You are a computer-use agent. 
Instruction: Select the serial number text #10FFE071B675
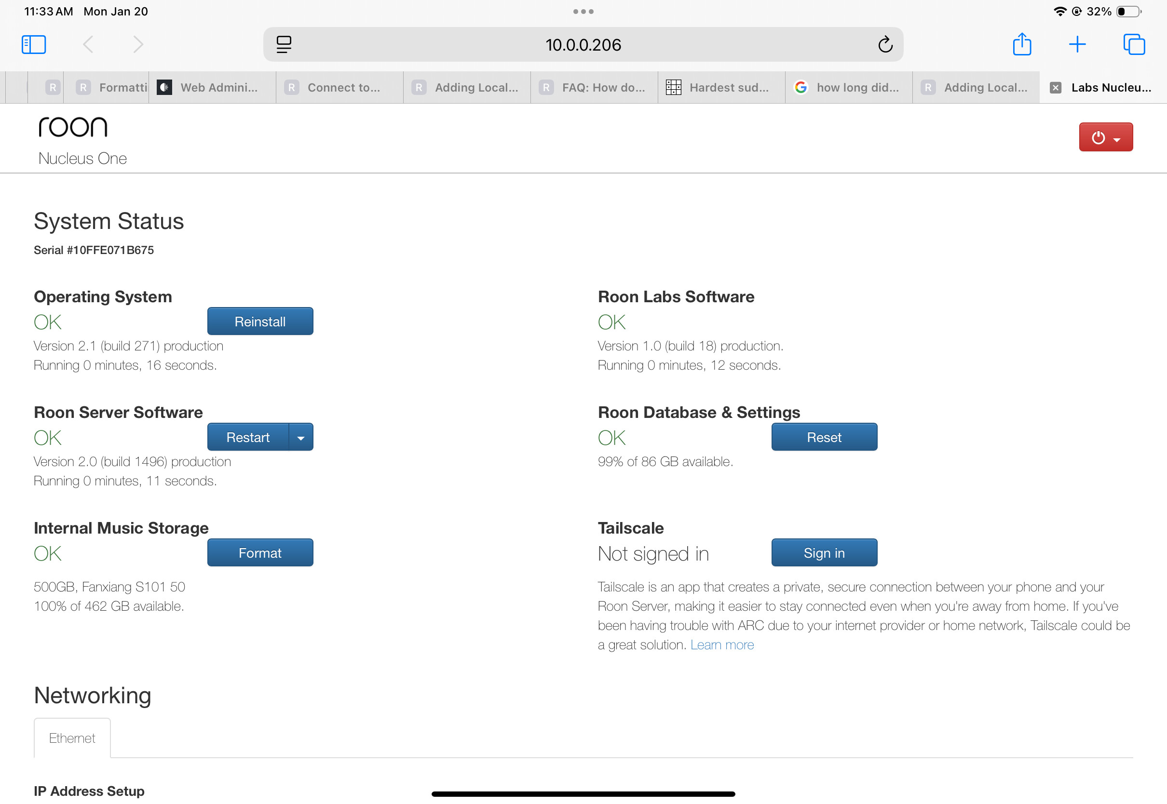pyautogui.click(x=110, y=250)
